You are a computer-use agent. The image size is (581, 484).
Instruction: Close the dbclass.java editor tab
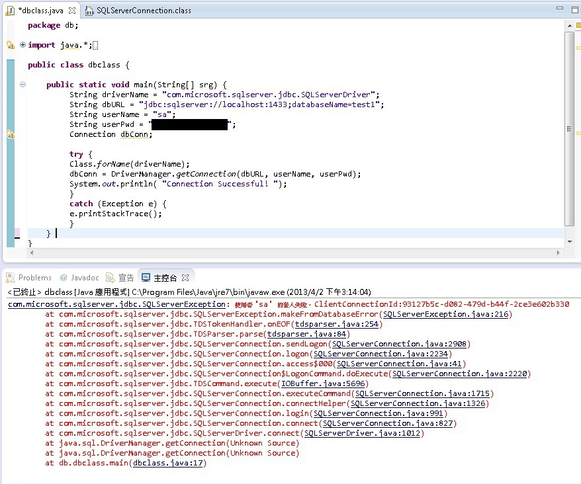[73, 11]
